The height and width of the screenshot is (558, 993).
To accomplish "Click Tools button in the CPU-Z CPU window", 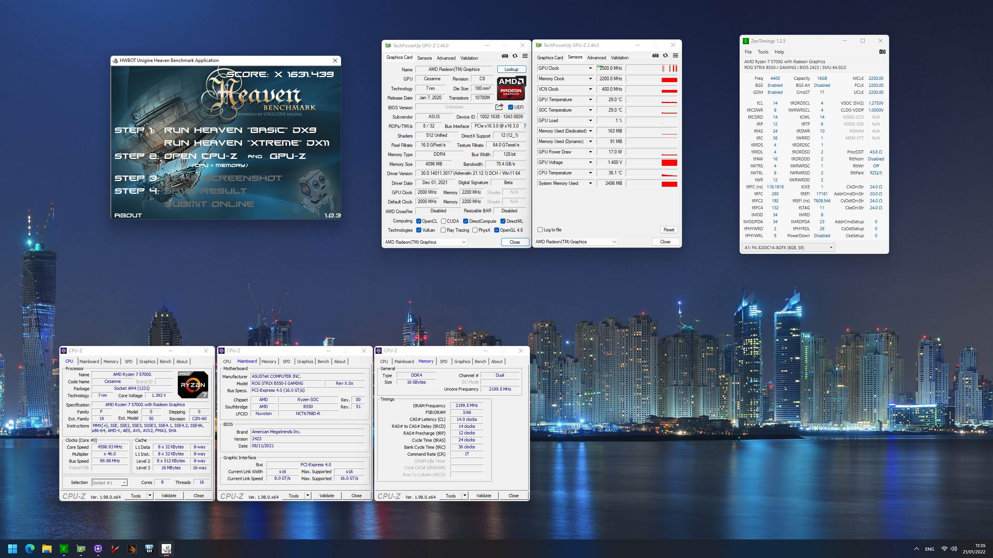I will tap(135, 496).
